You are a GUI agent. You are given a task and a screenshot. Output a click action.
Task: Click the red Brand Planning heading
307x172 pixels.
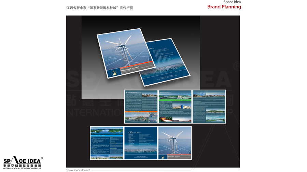coord(224,7)
